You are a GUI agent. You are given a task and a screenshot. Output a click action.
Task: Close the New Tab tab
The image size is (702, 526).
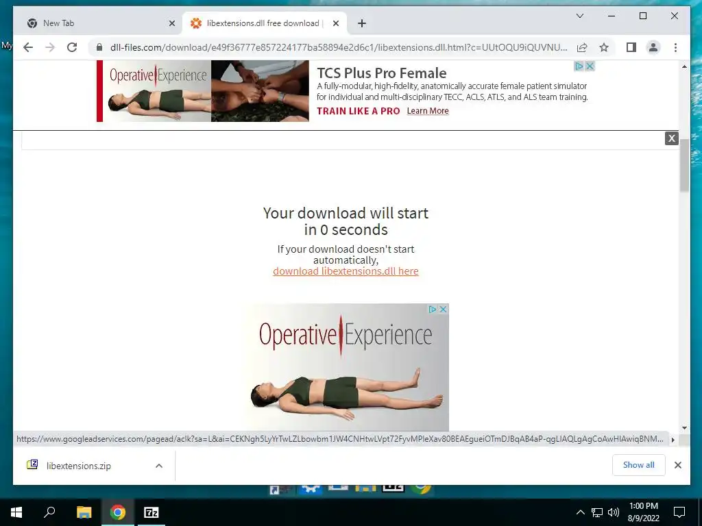[172, 23]
